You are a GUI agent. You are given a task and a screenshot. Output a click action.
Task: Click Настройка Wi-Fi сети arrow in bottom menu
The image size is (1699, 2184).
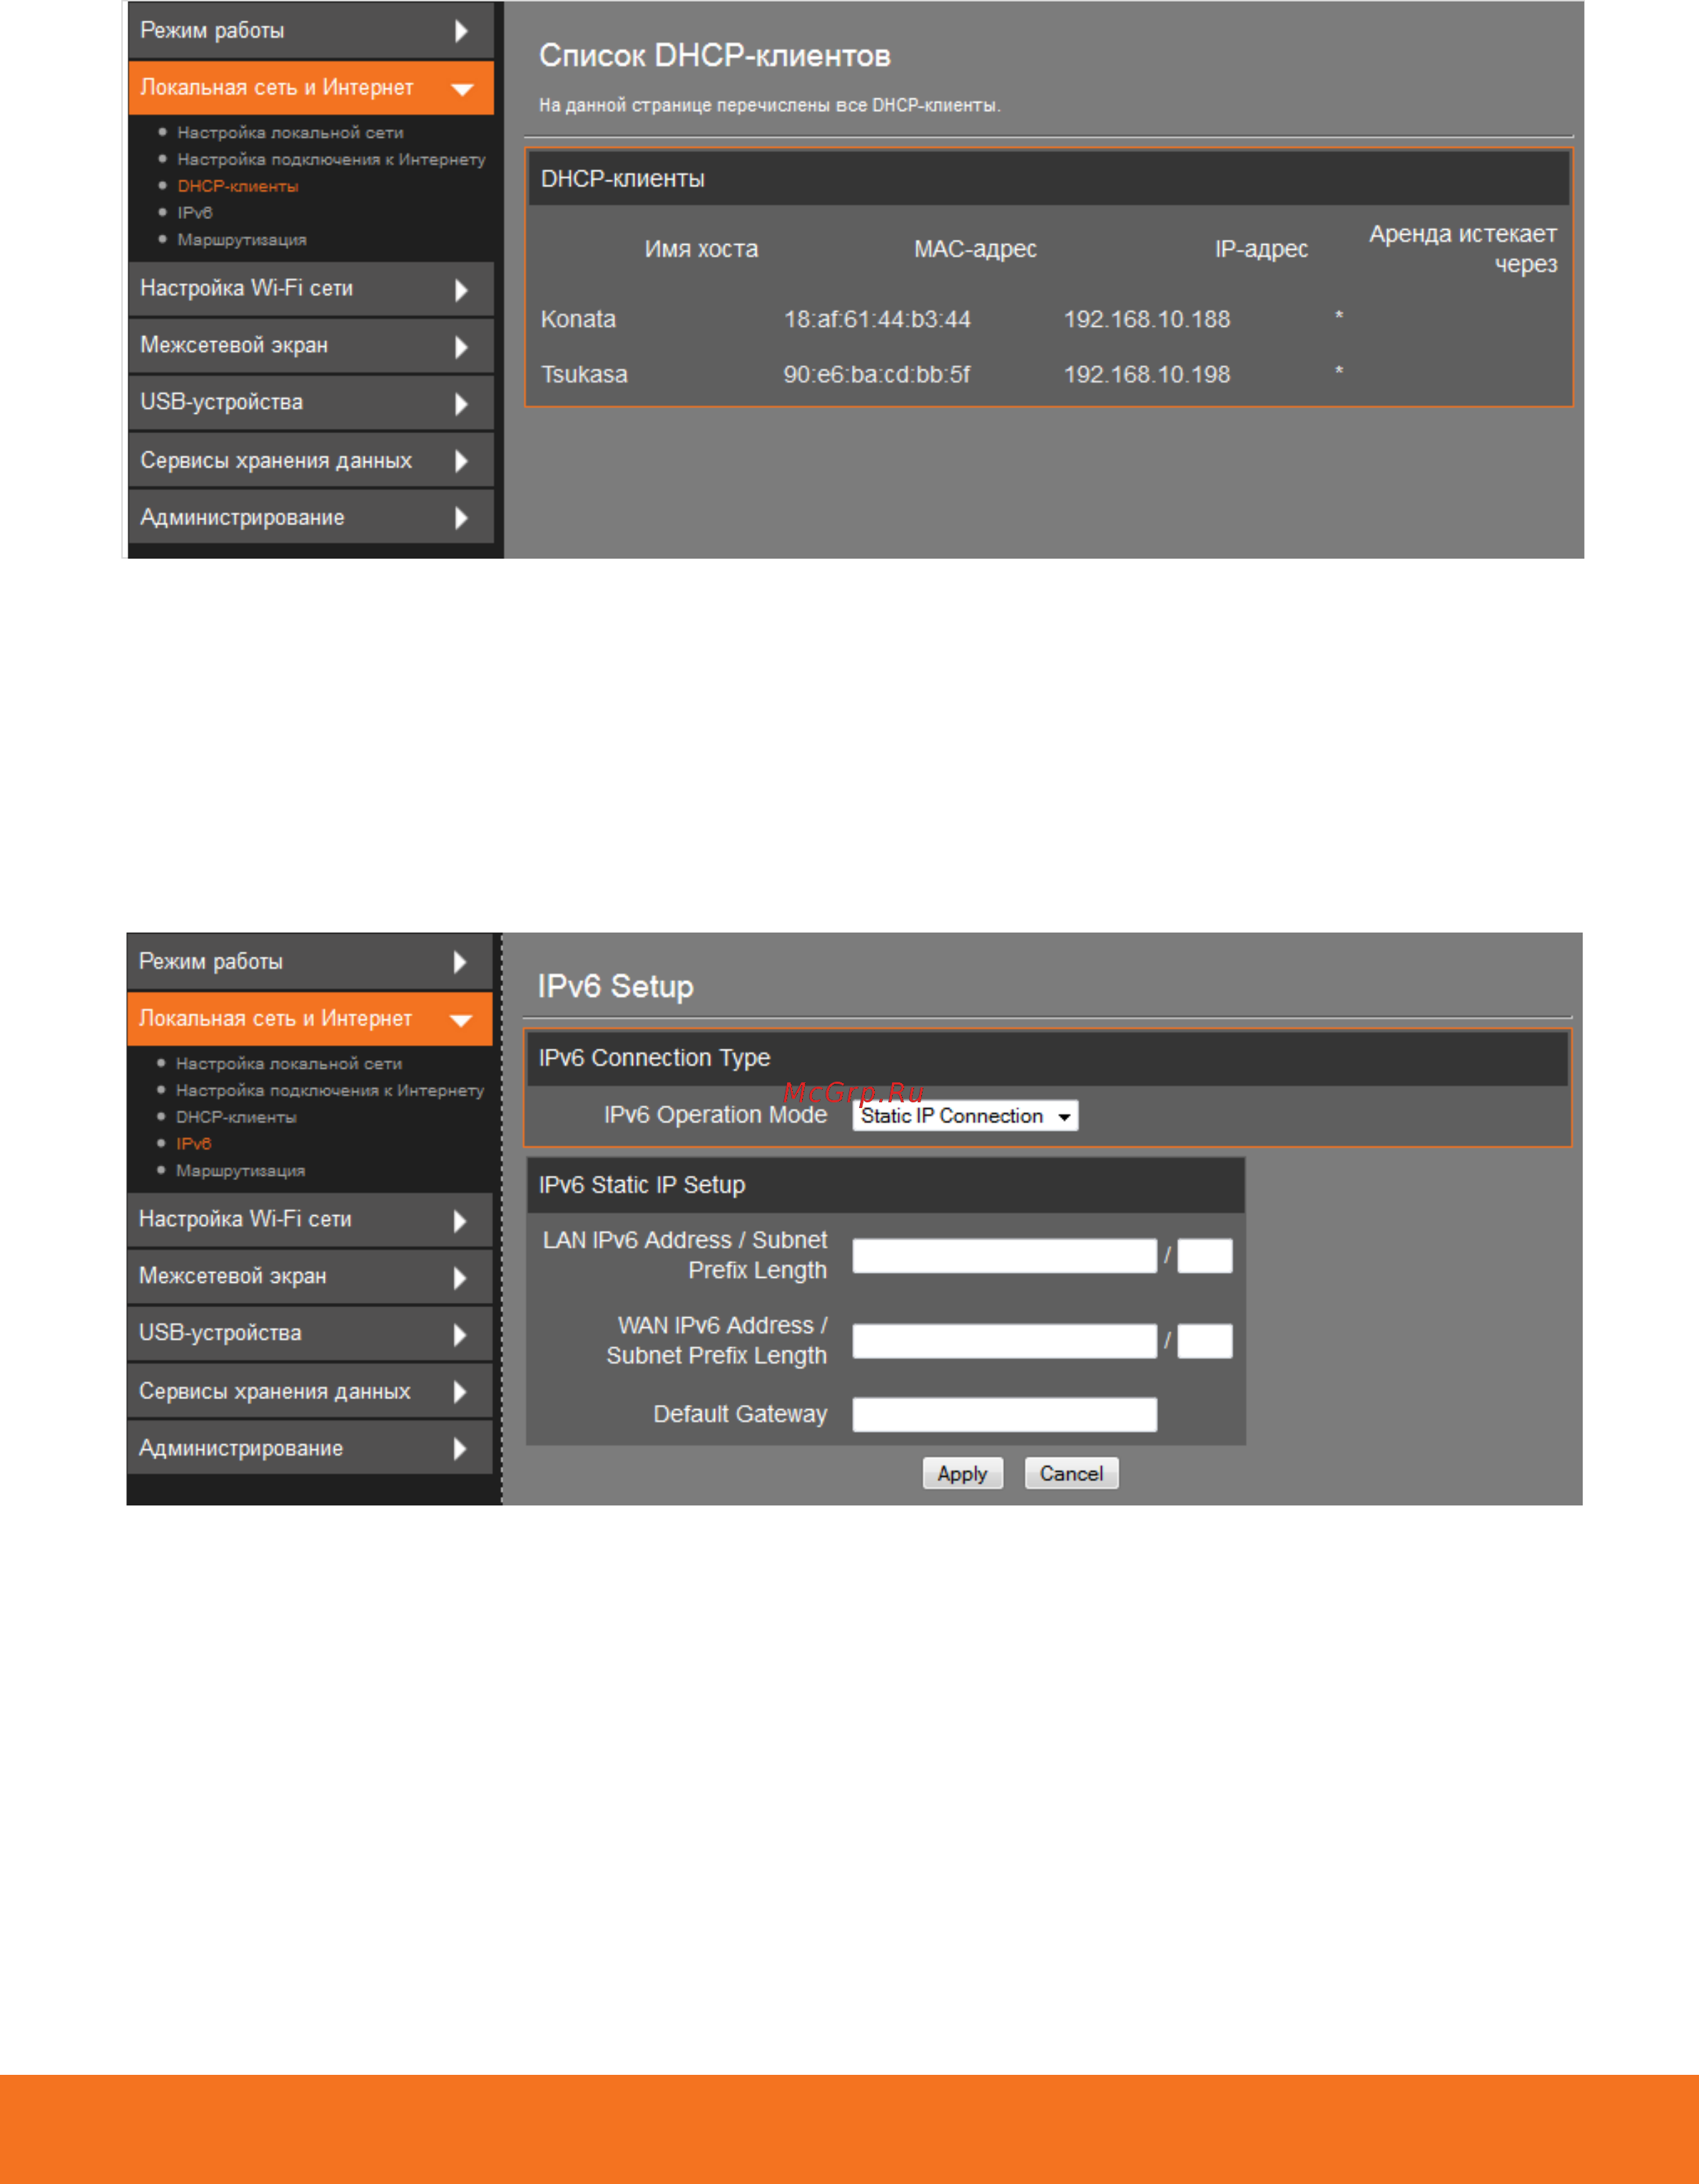pyautogui.click(x=460, y=1221)
